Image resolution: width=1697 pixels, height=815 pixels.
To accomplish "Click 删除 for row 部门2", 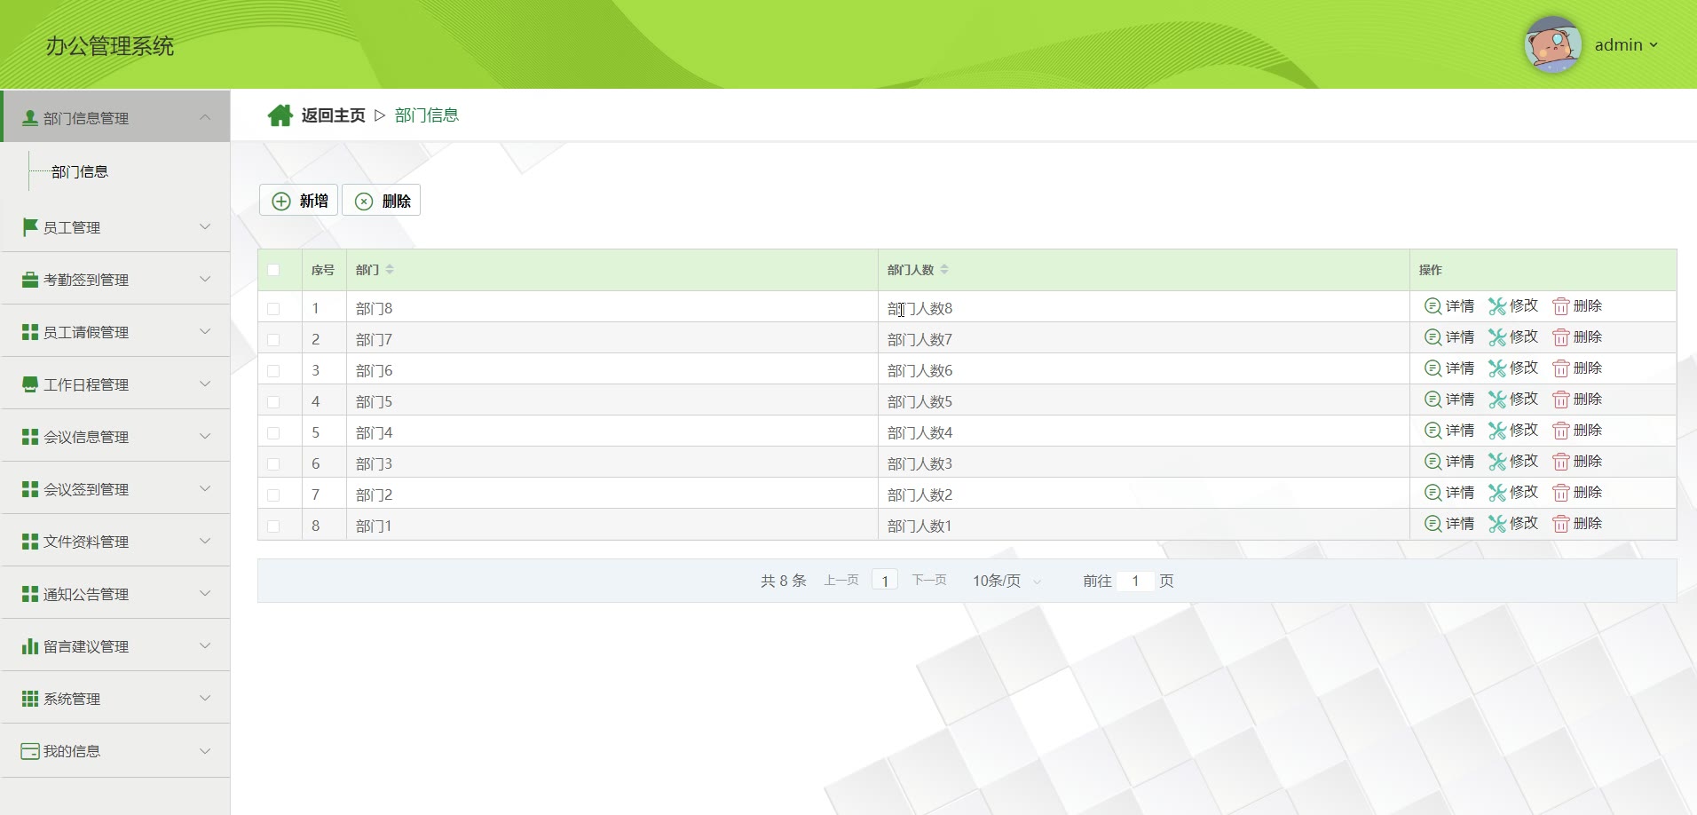I will 1577,493.
